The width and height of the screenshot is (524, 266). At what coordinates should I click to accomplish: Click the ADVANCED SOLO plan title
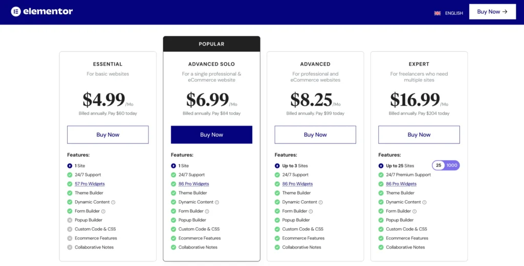pos(211,64)
